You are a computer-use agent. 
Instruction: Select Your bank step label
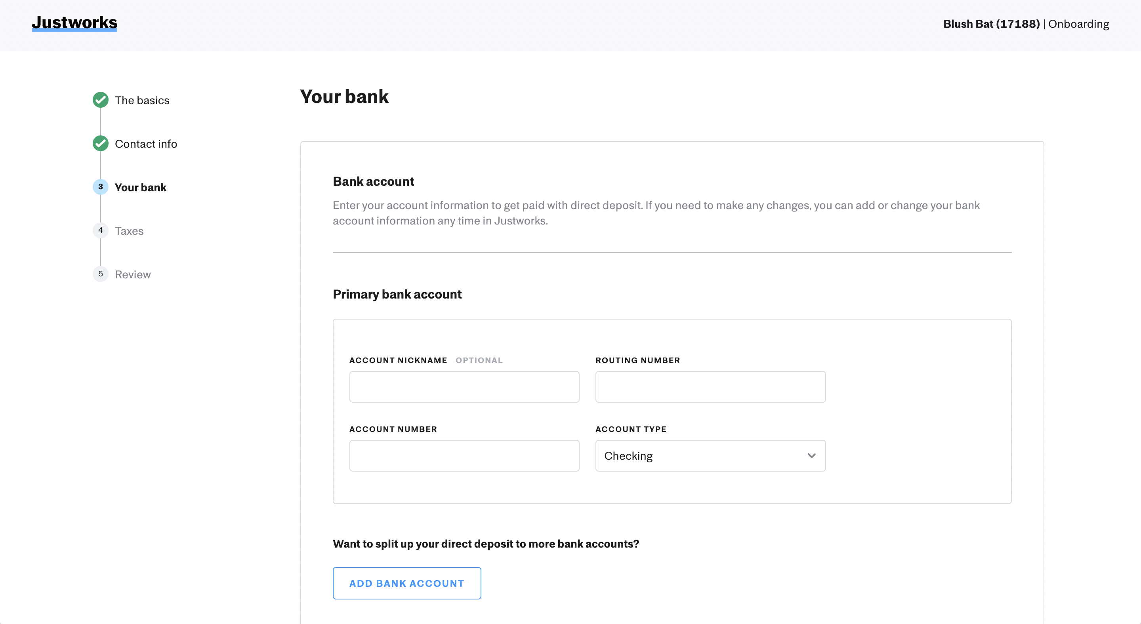(140, 188)
